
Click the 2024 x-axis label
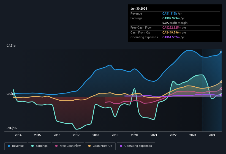(212, 135)
